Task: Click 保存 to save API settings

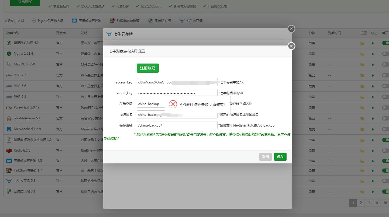Action: tap(280, 157)
